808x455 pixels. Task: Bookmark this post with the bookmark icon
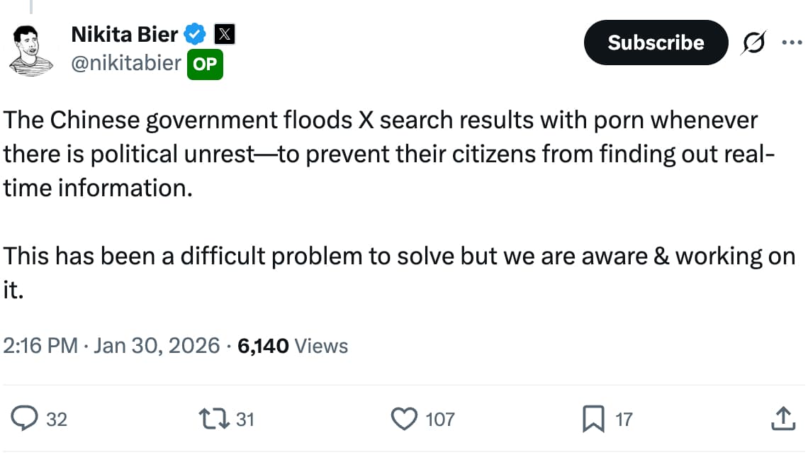593,419
